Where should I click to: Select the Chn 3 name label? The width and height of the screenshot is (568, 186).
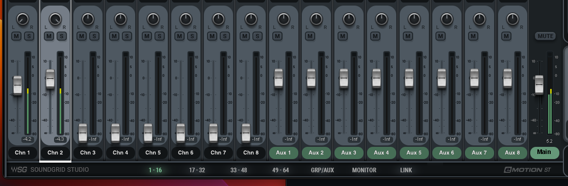point(88,153)
